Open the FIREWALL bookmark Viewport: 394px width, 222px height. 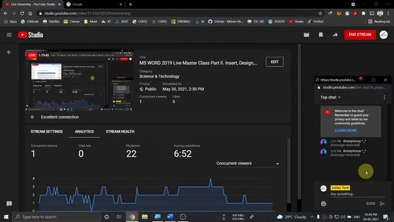[181, 22]
